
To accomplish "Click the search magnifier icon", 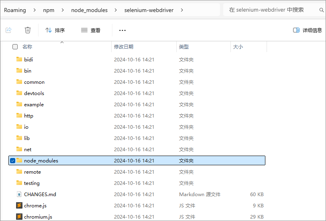I will tap(322, 10).
